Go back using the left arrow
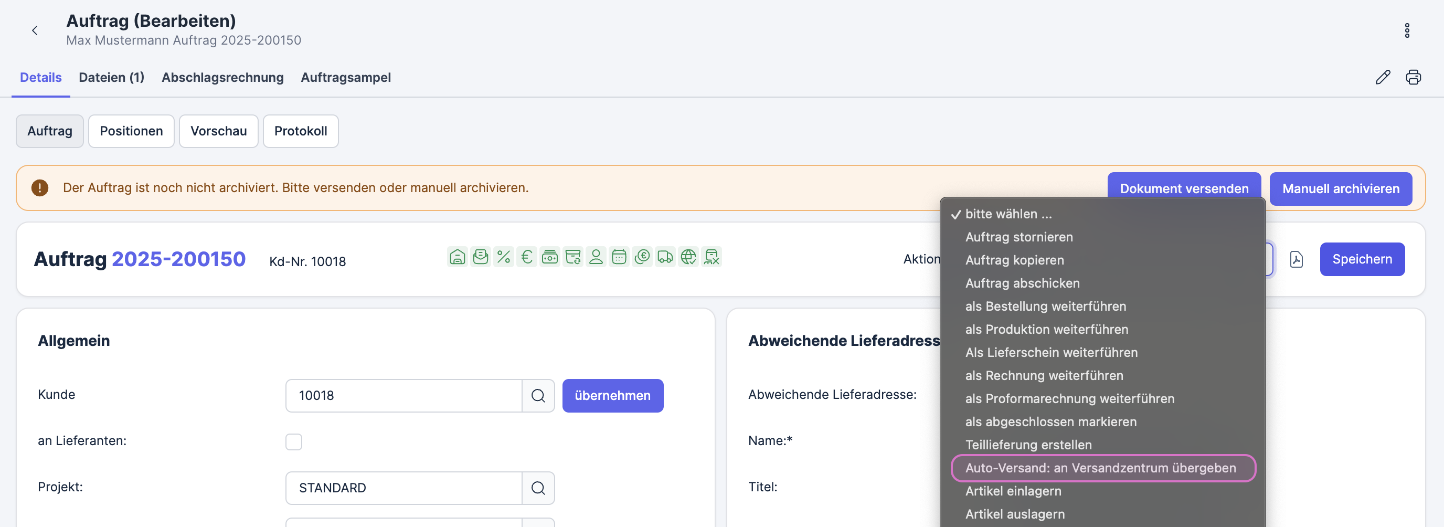The width and height of the screenshot is (1444, 527). (x=35, y=31)
